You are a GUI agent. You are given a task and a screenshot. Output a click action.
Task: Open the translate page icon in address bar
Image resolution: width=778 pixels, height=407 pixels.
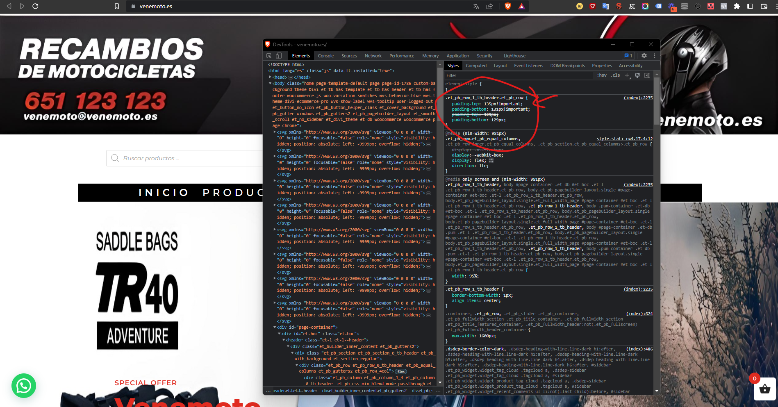[476, 6]
